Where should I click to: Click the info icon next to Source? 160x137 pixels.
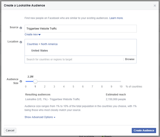point(21,28)
